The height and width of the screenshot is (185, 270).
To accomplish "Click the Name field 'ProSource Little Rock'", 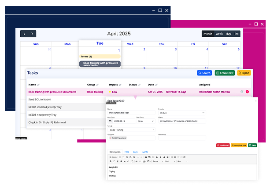I will pos(131,113).
